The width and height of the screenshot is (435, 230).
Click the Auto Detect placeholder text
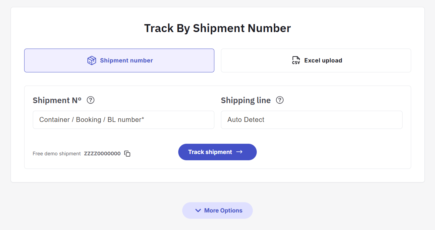(246, 120)
